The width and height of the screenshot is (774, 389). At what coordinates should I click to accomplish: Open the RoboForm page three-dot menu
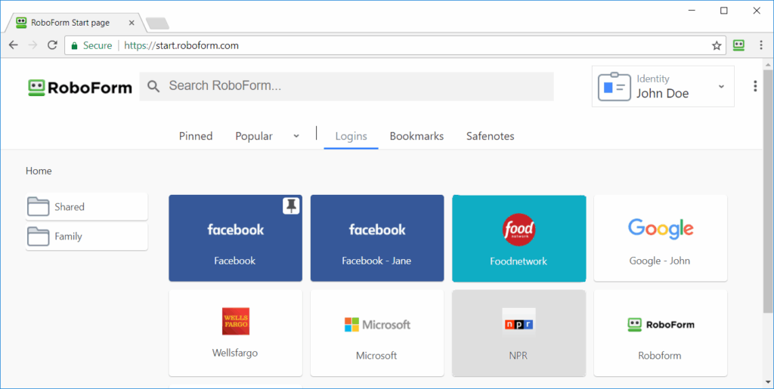coord(755,86)
